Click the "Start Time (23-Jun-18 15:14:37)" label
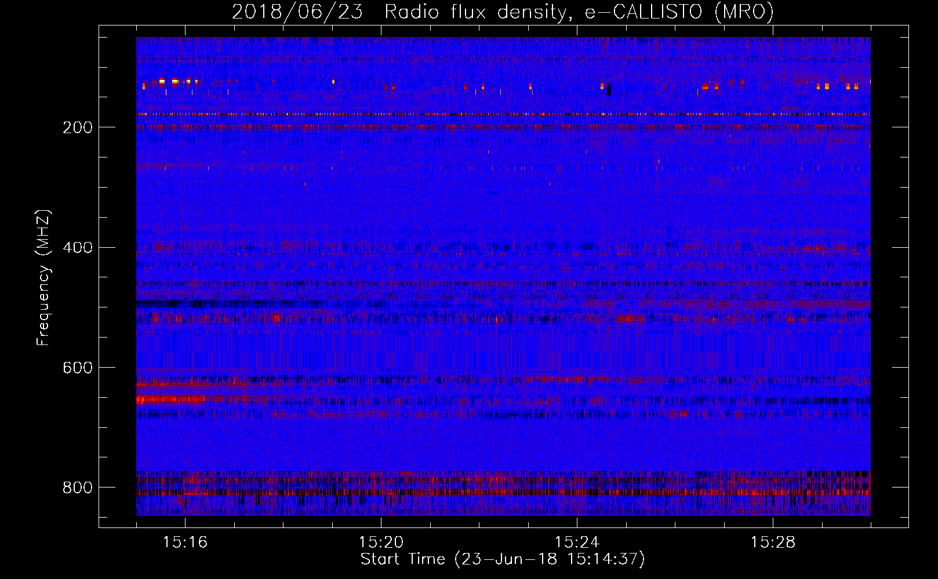Viewport: 938px width, 579px height. 503,559
